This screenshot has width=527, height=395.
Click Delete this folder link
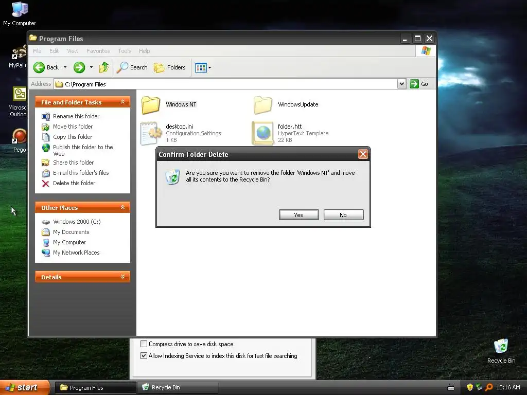tap(74, 184)
